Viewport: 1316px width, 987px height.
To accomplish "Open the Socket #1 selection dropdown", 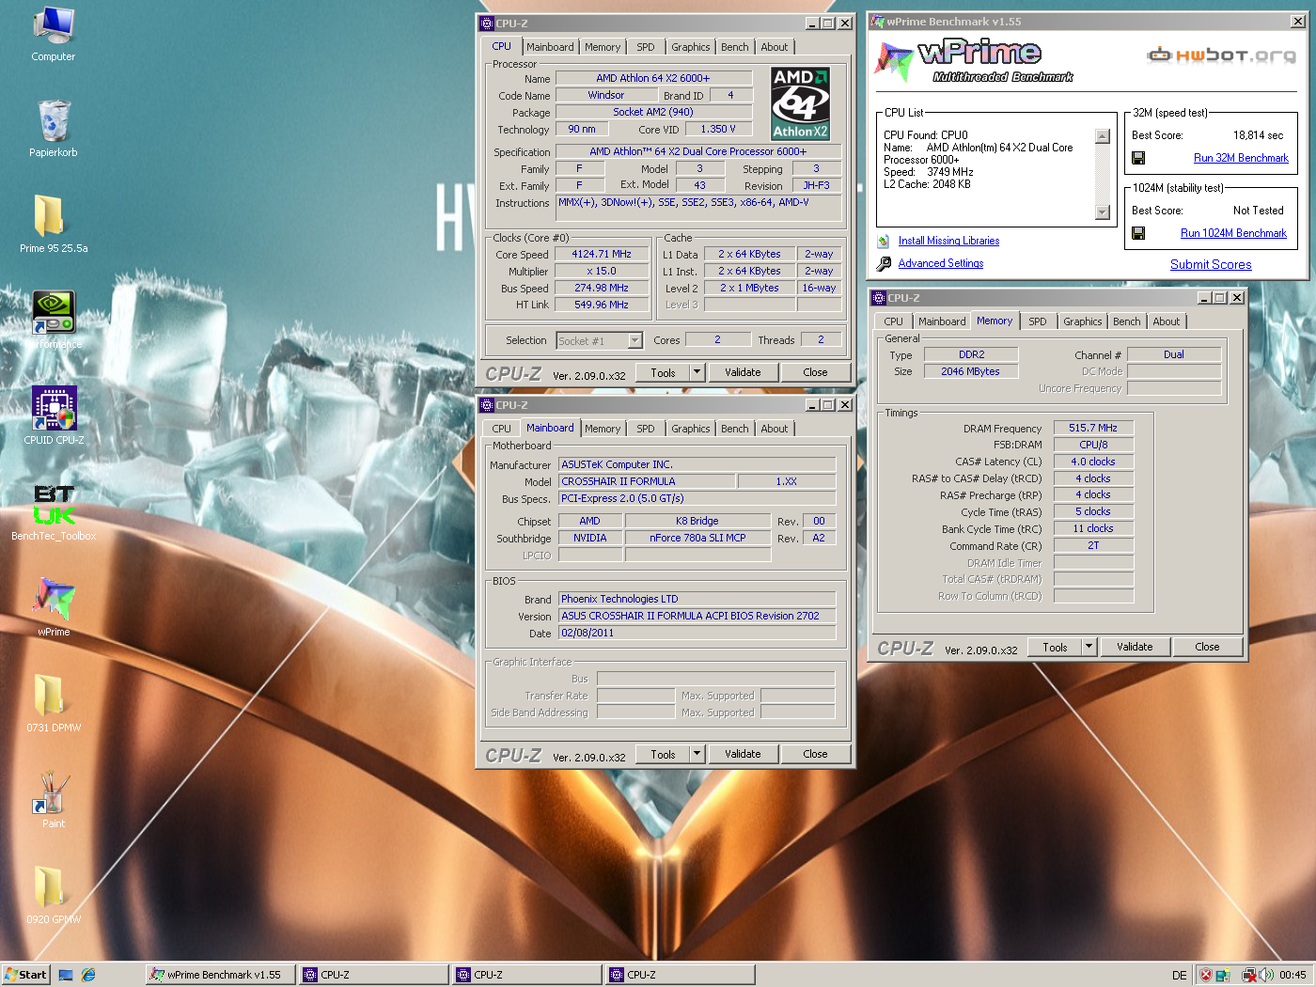I will [x=635, y=341].
